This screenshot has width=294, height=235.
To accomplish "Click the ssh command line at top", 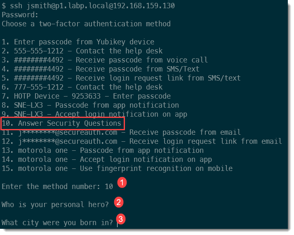I will 88,6.
